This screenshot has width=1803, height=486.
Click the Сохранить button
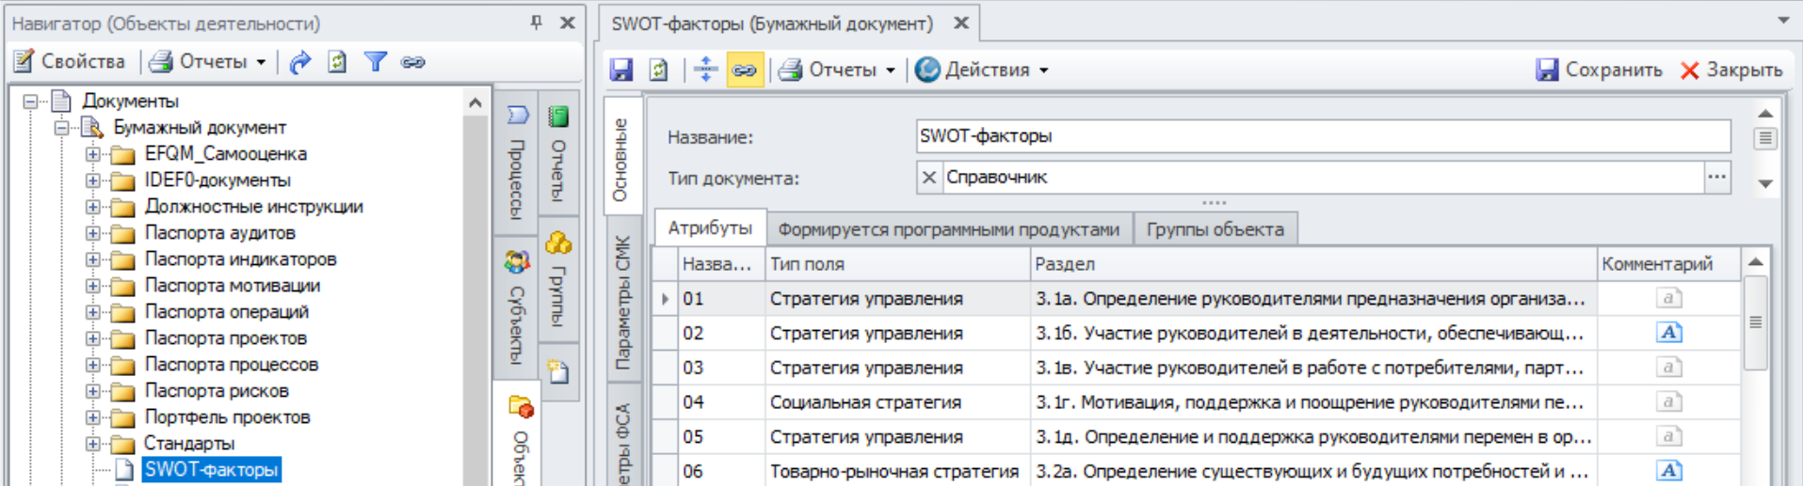pyautogui.click(x=1599, y=71)
